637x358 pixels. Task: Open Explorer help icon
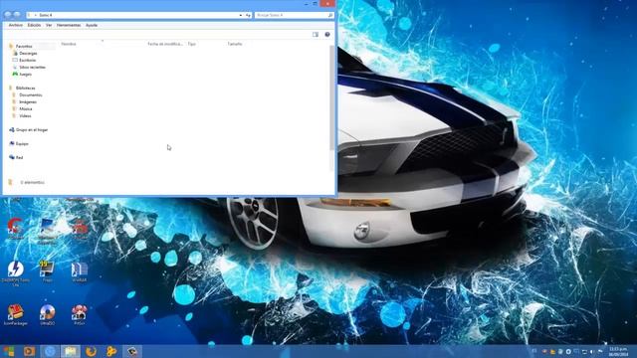(327, 35)
